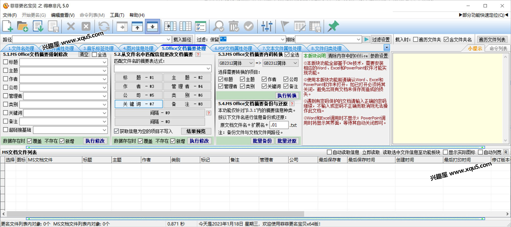The height and width of the screenshot is (227, 511).
Task: Check the 超链接基础 checkbox
Action: click(x=6, y=130)
